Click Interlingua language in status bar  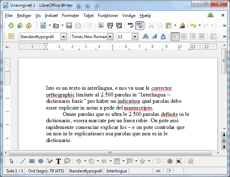pos(117,171)
